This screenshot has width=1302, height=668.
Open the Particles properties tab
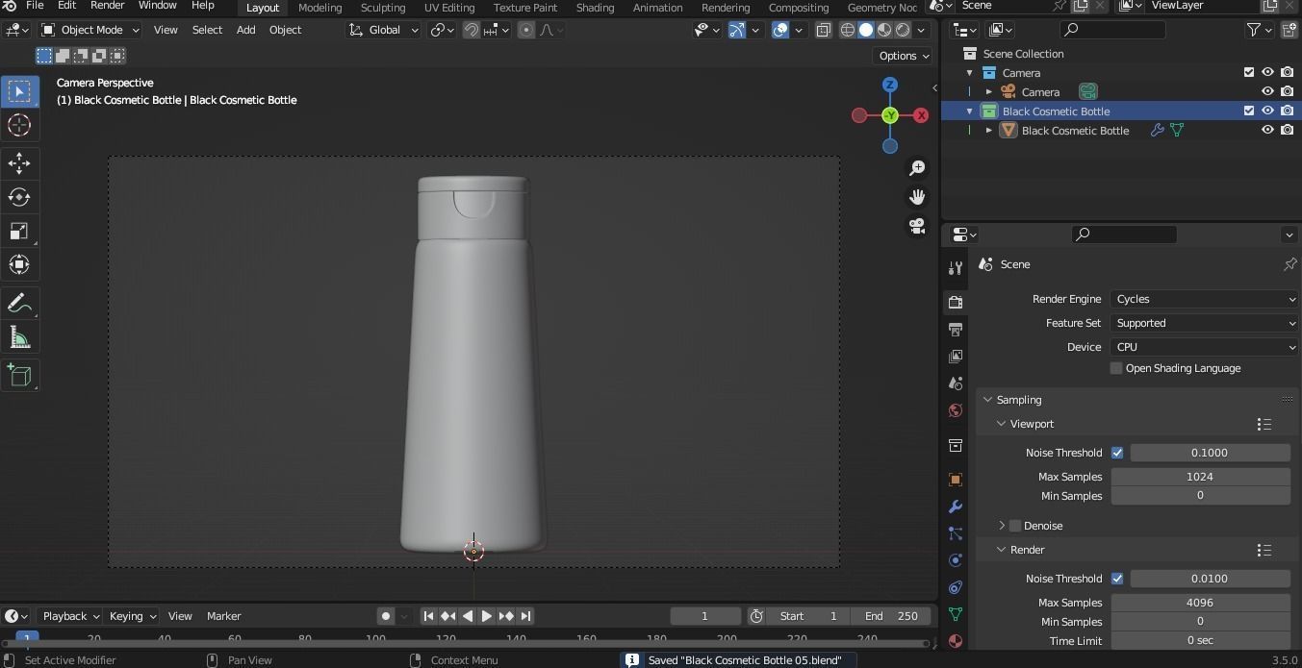point(955,532)
